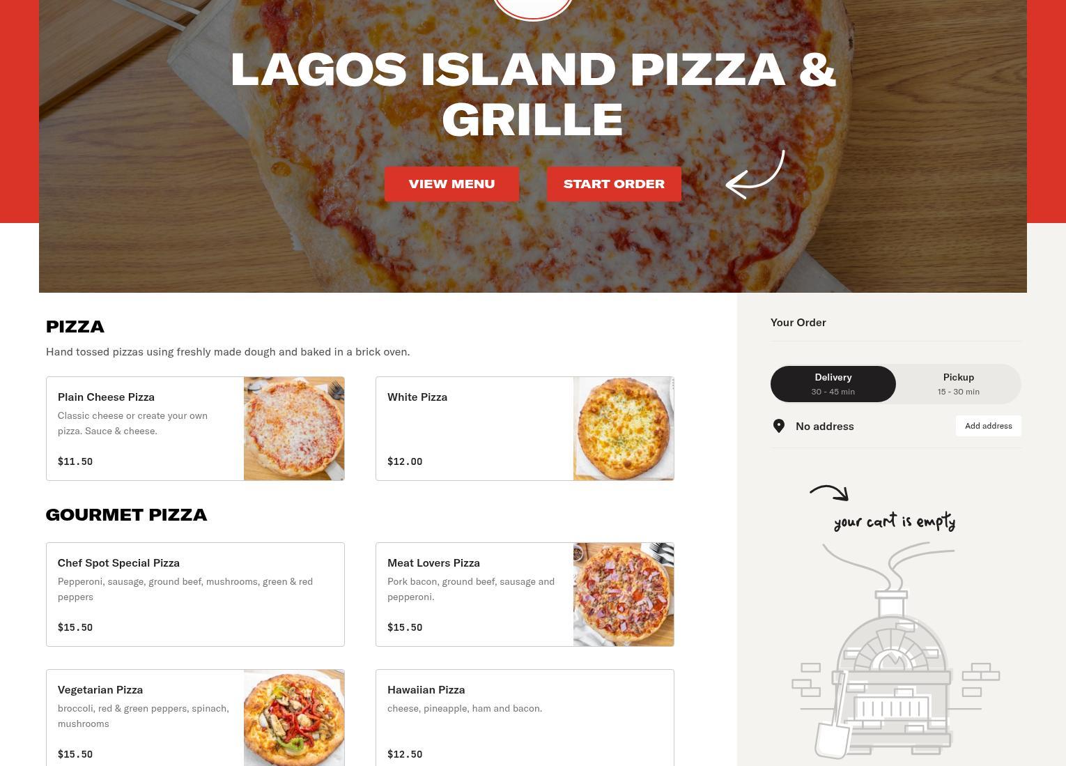The width and height of the screenshot is (1066, 766).
Task: Click the White Pizza item name
Action: pyautogui.click(x=417, y=397)
